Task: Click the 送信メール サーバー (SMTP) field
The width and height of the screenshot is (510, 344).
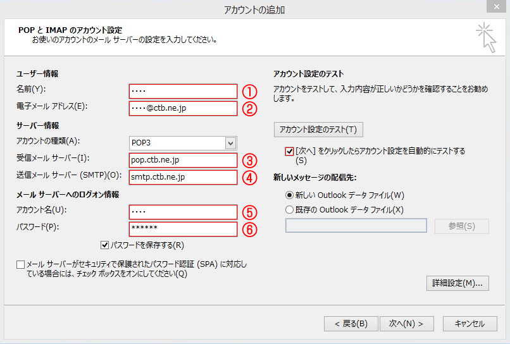Action: point(183,177)
